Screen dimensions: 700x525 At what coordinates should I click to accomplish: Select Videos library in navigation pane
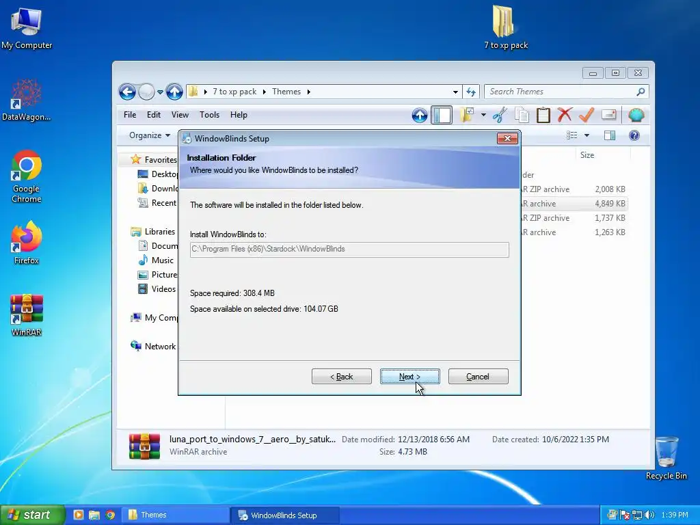tap(157, 289)
